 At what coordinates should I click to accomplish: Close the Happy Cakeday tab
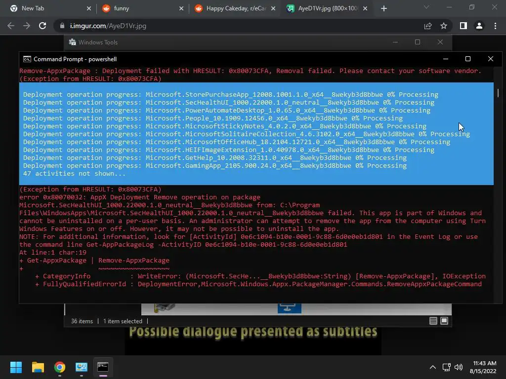[273, 9]
